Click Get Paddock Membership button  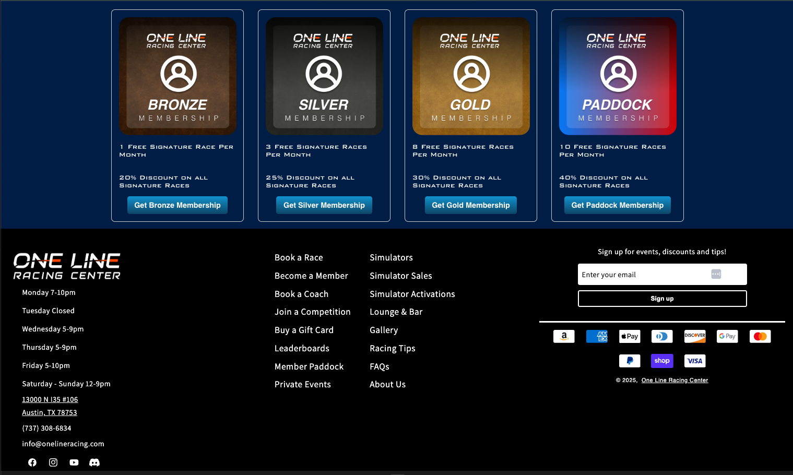point(618,205)
